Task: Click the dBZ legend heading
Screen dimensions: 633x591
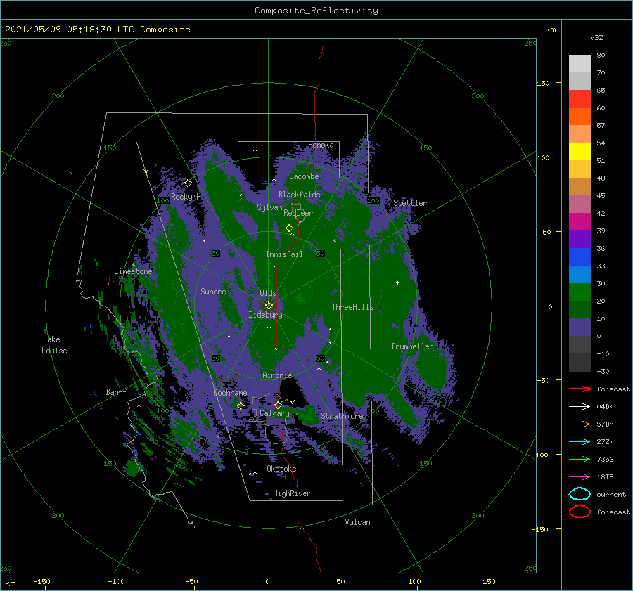Action: pyautogui.click(x=596, y=37)
